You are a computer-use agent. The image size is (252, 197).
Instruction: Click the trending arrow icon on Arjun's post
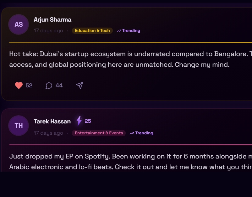[119, 31]
